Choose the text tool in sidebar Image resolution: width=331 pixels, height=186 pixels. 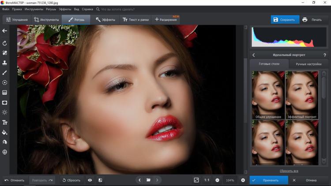click(5, 123)
